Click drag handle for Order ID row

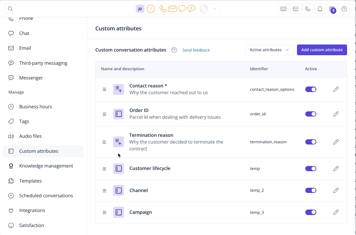[x=104, y=114]
